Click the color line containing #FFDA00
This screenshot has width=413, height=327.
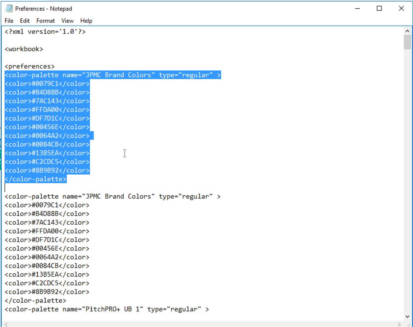(x=47, y=110)
